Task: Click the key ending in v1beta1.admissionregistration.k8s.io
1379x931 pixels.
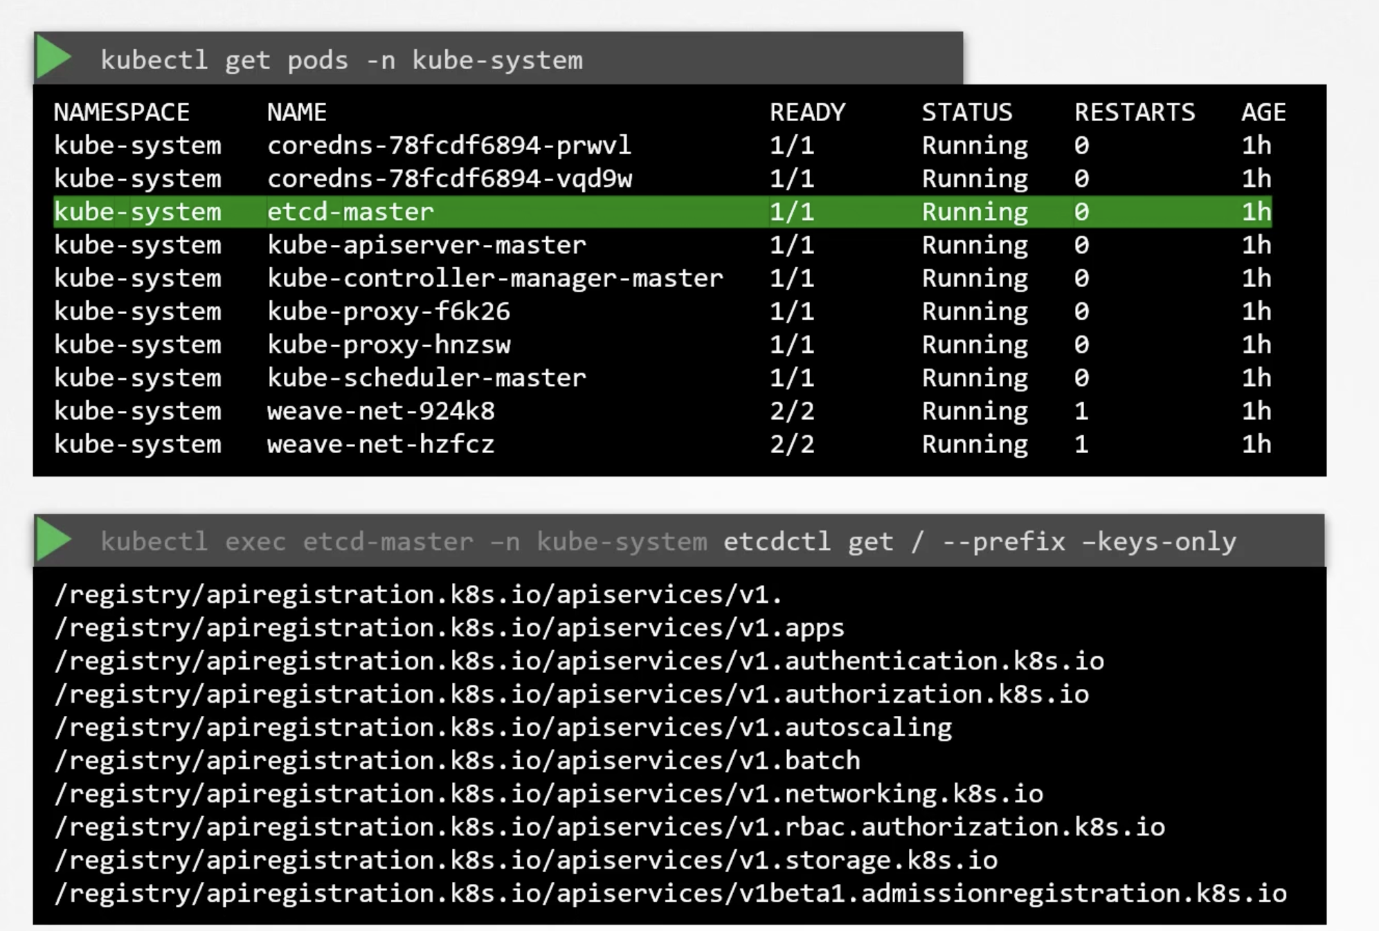Action: (670, 894)
